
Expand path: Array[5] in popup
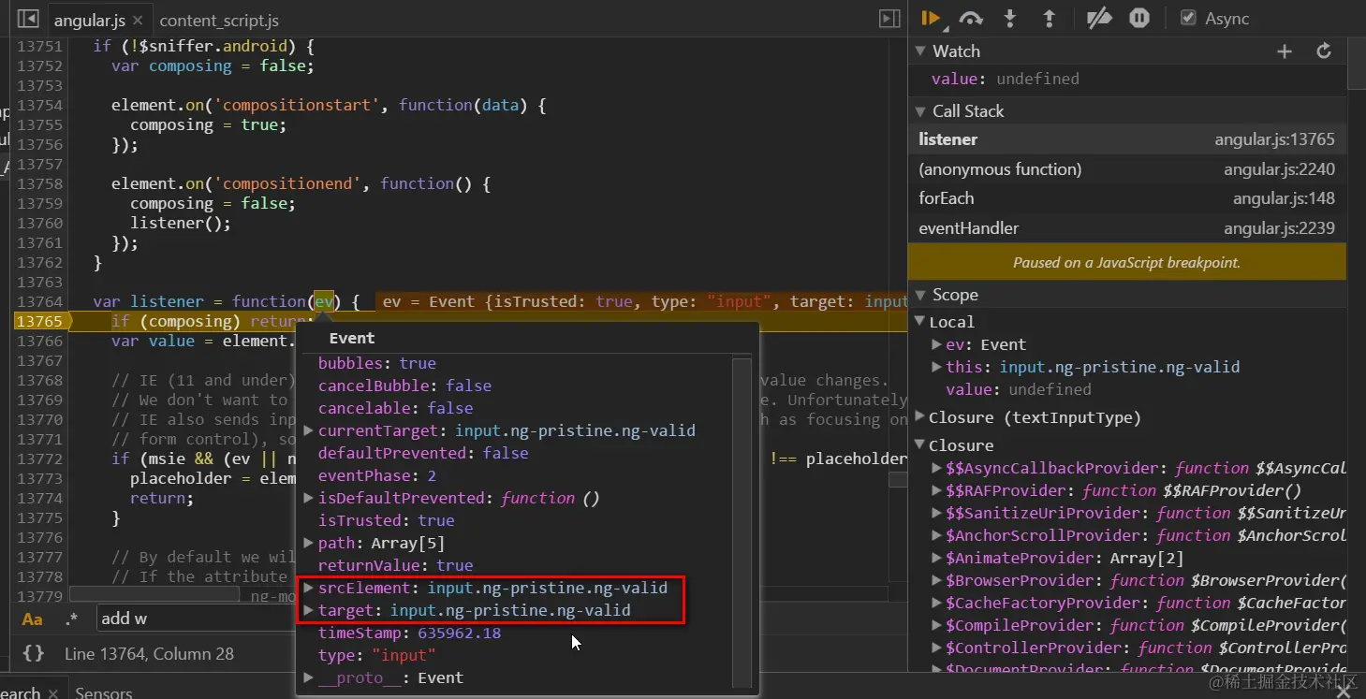(309, 543)
